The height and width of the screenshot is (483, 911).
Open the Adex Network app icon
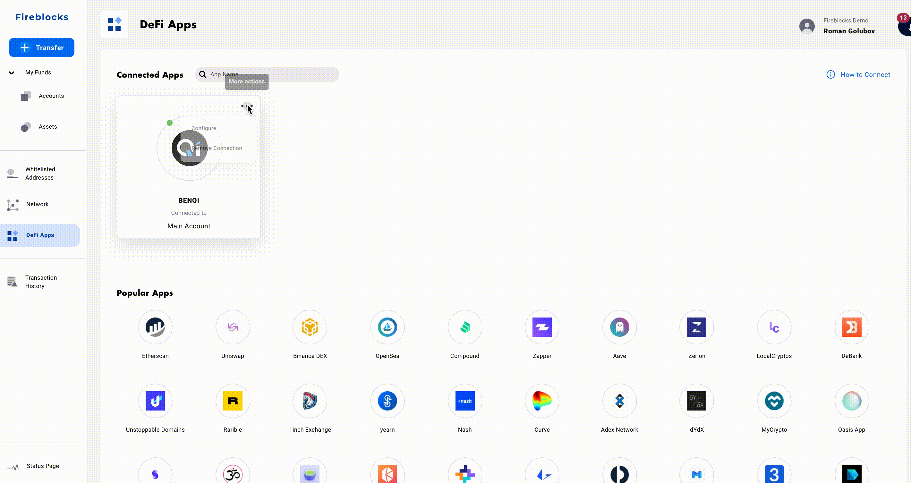[x=620, y=401]
